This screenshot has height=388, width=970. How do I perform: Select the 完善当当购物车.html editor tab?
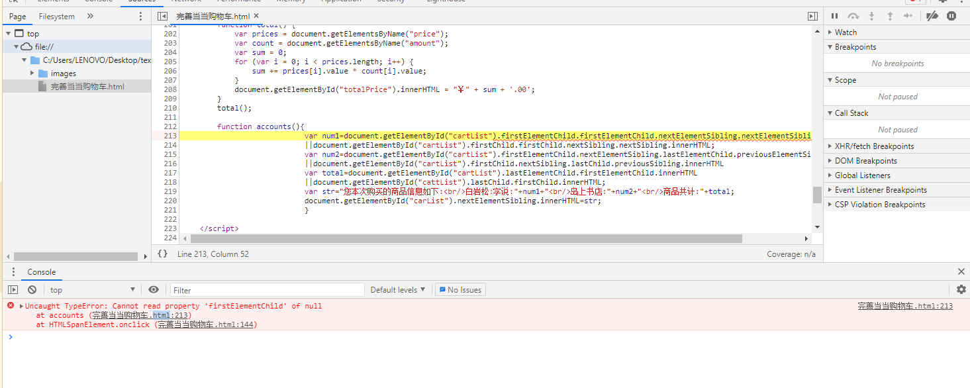pos(213,16)
